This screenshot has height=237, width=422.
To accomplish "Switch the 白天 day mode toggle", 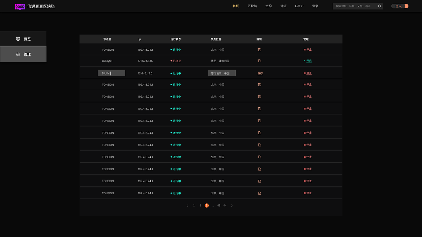I will tap(400, 6).
